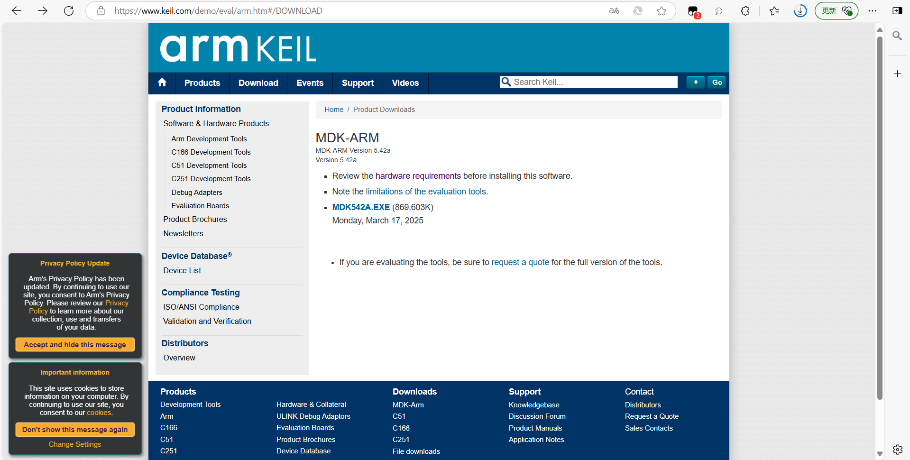910x460 pixels.
Task: Toggle the browser sidebar panel icon
Action: (897, 11)
